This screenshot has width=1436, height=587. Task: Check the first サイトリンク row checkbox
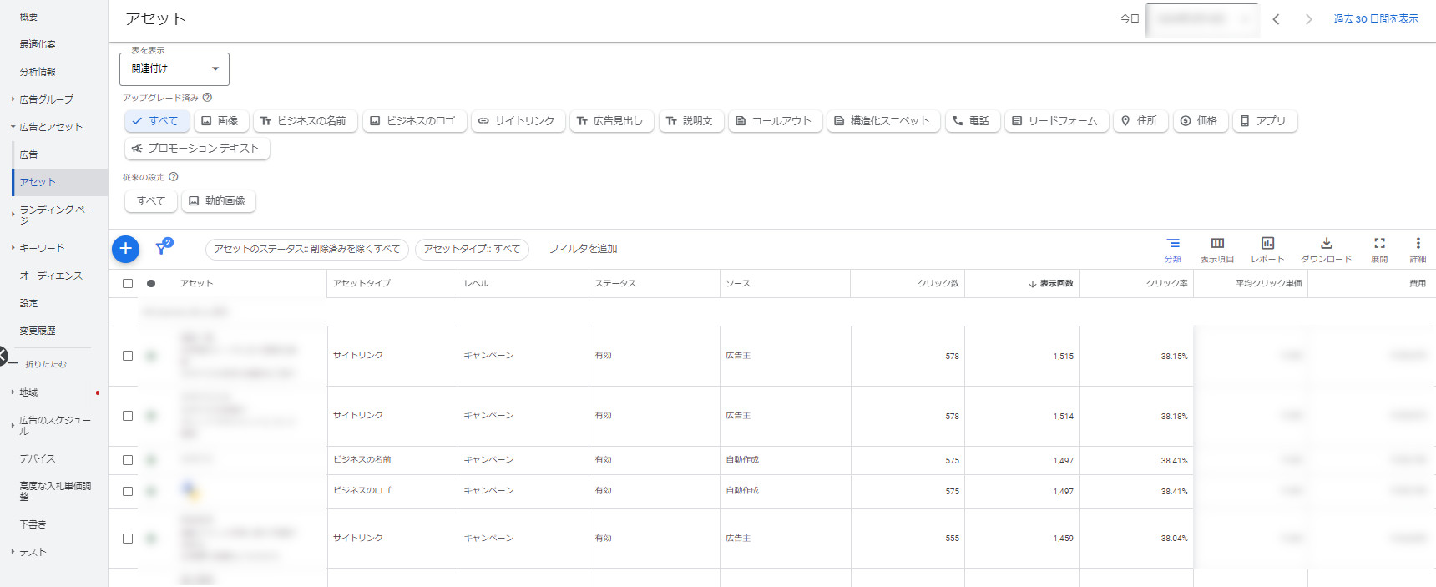coord(128,356)
